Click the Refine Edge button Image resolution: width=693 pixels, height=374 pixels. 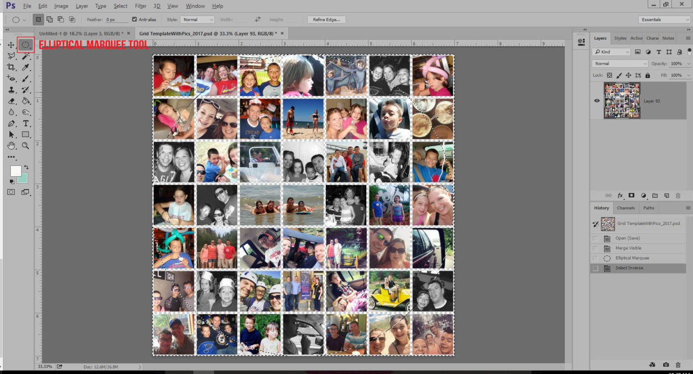326,19
